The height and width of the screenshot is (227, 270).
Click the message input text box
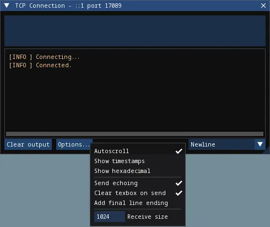coord(135,31)
